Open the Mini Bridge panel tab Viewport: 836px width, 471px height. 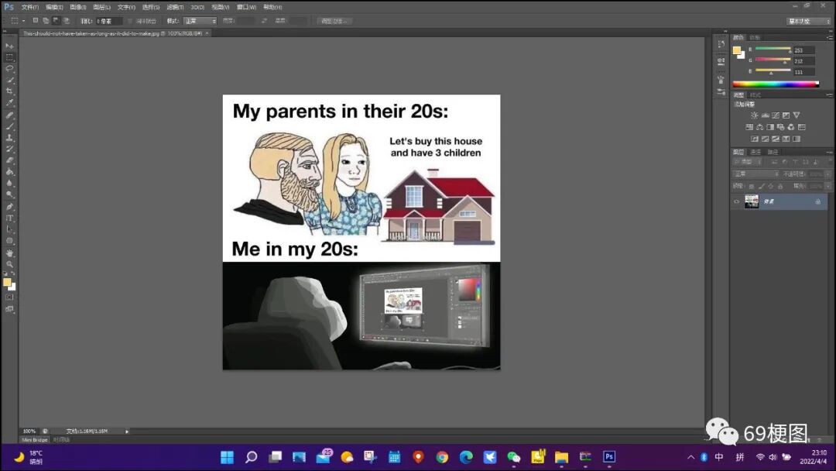point(35,439)
